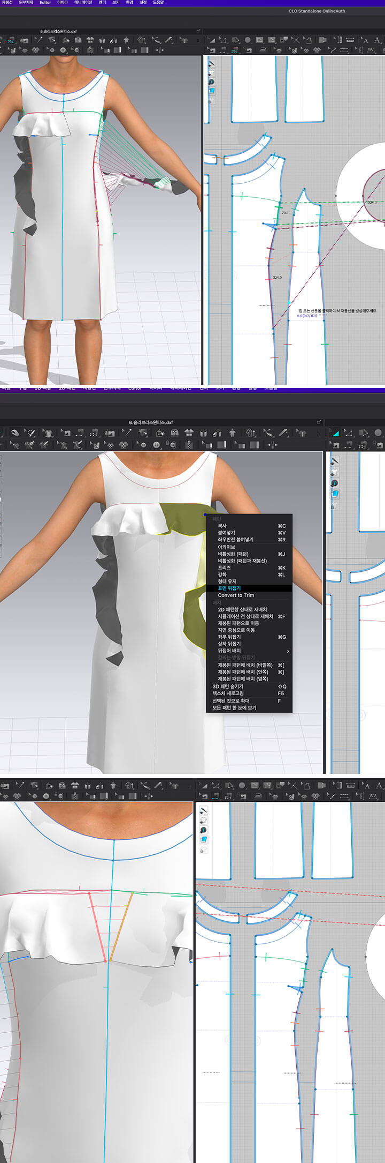This screenshot has width=385, height=1163.
Task: Open the 설정 menu
Action: pos(143,3)
